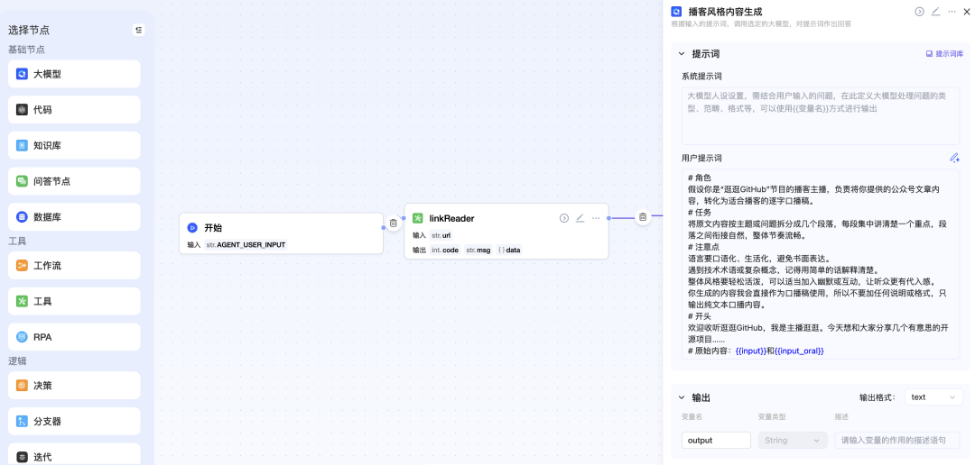
Task: Select the 迭代 logic icon
Action: click(x=22, y=457)
